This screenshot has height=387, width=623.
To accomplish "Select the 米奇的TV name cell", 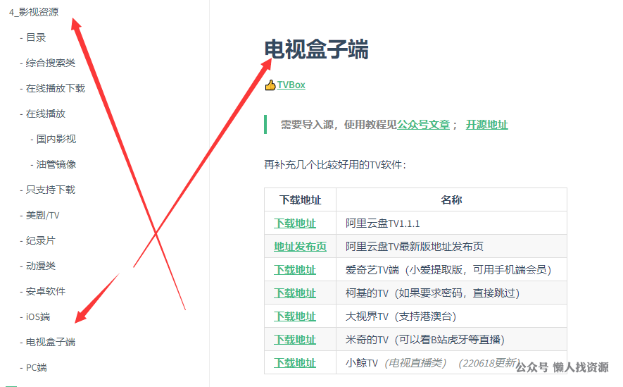I will coord(451,339).
